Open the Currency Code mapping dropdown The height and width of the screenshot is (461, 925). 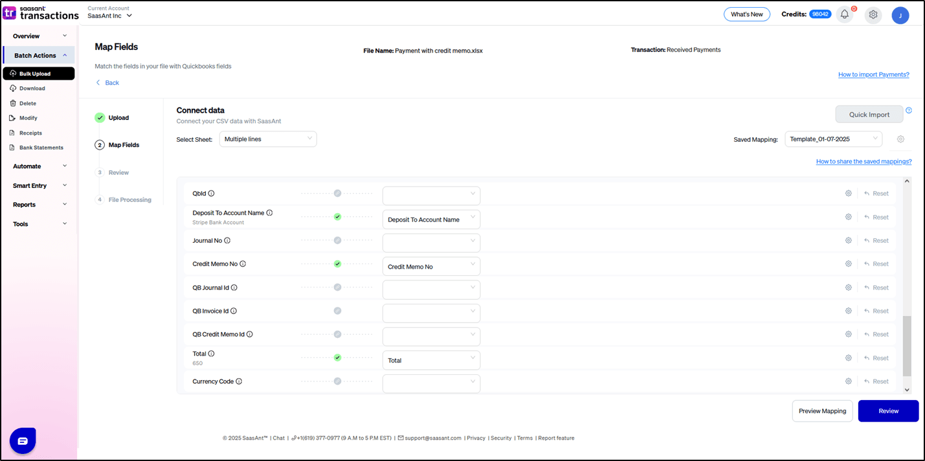point(431,383)
